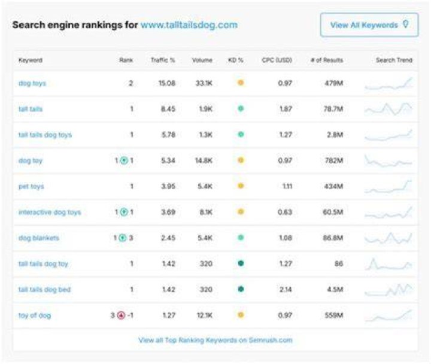The width and height of the screenshot is (431, 364).
Task: Open View all Top Ranking Keywords on Semrush.com
Action: (x=215, y=340)
